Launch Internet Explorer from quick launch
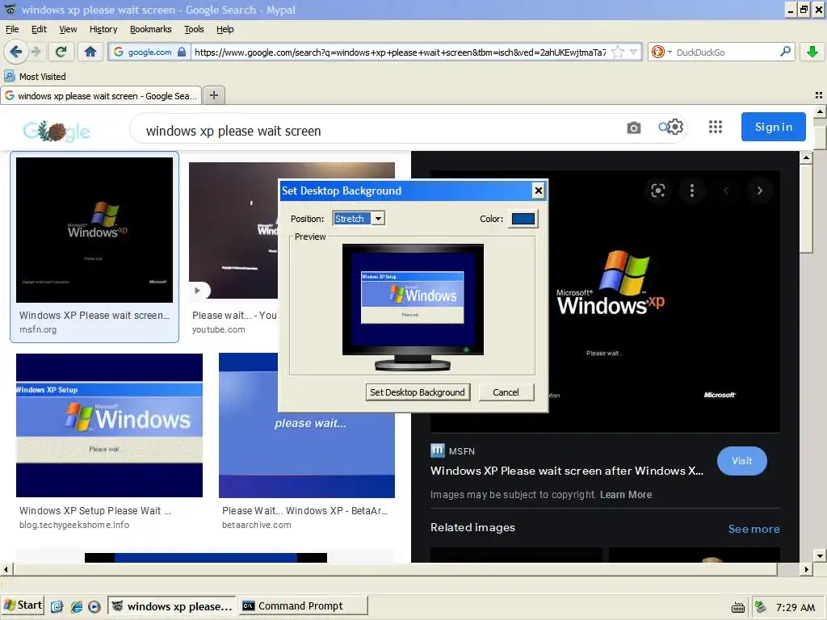 tap(77, 606)
